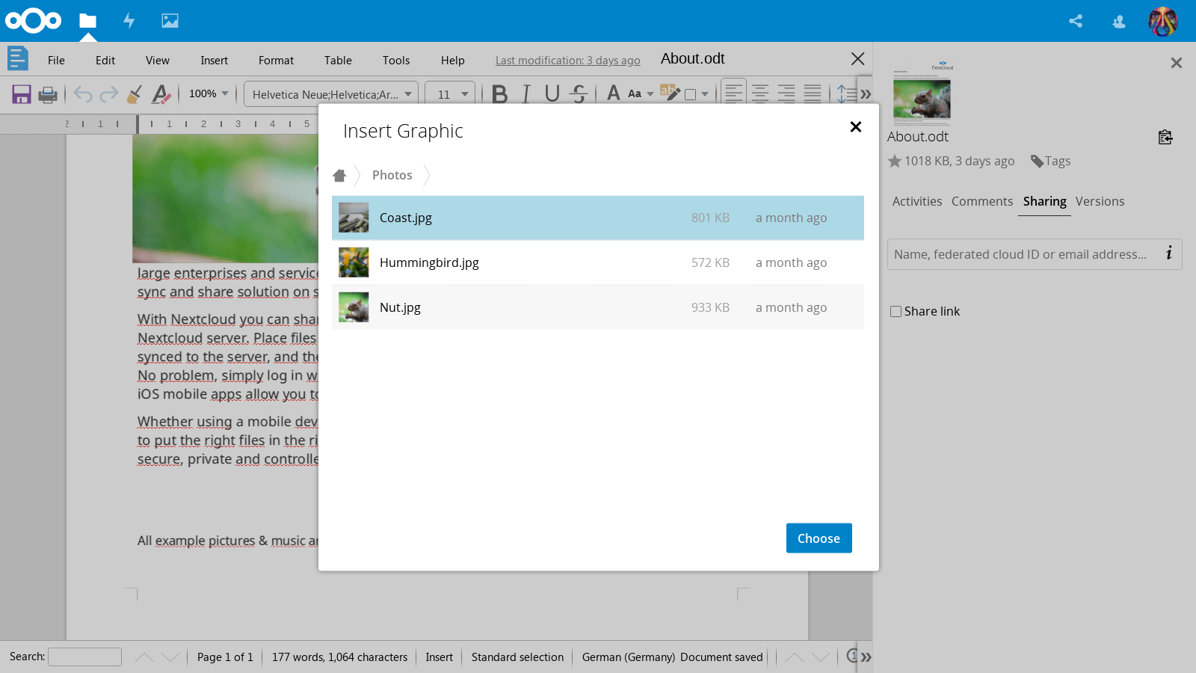
Task: Click the About.odt preview thumbnail in sidebar
Action: [922, 93]
